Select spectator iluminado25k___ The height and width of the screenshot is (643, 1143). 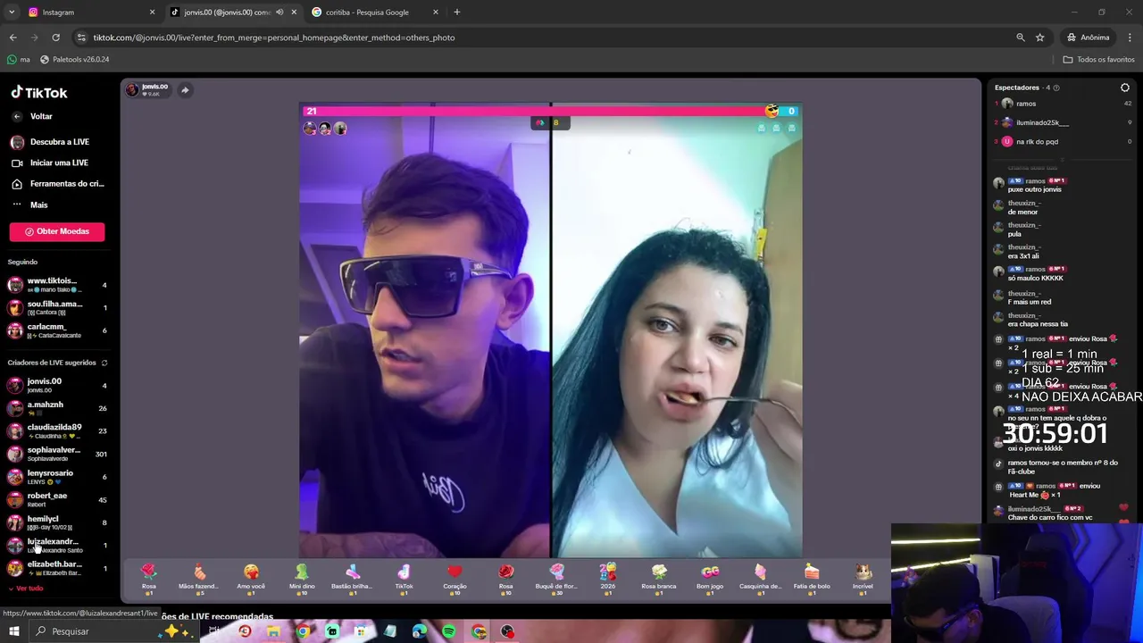[1063, 122]
